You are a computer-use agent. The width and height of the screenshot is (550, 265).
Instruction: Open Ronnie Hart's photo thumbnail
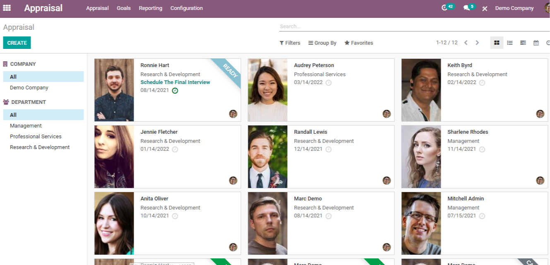coord(114,90)
